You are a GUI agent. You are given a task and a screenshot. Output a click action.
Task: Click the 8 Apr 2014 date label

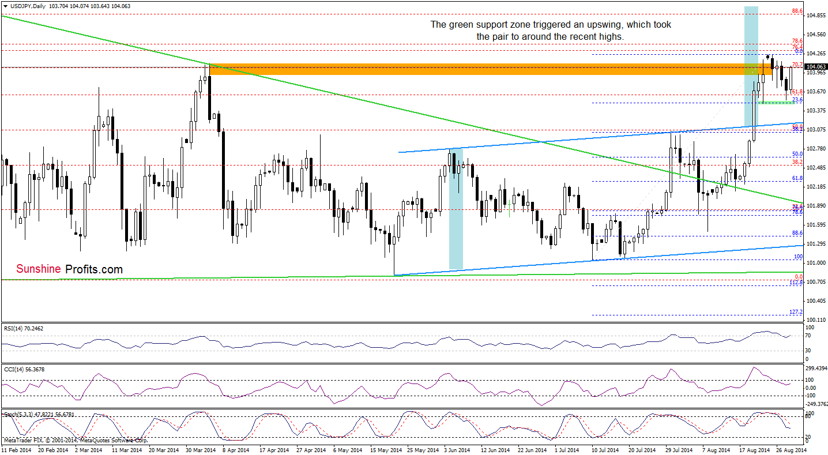(x=235, y=449)
